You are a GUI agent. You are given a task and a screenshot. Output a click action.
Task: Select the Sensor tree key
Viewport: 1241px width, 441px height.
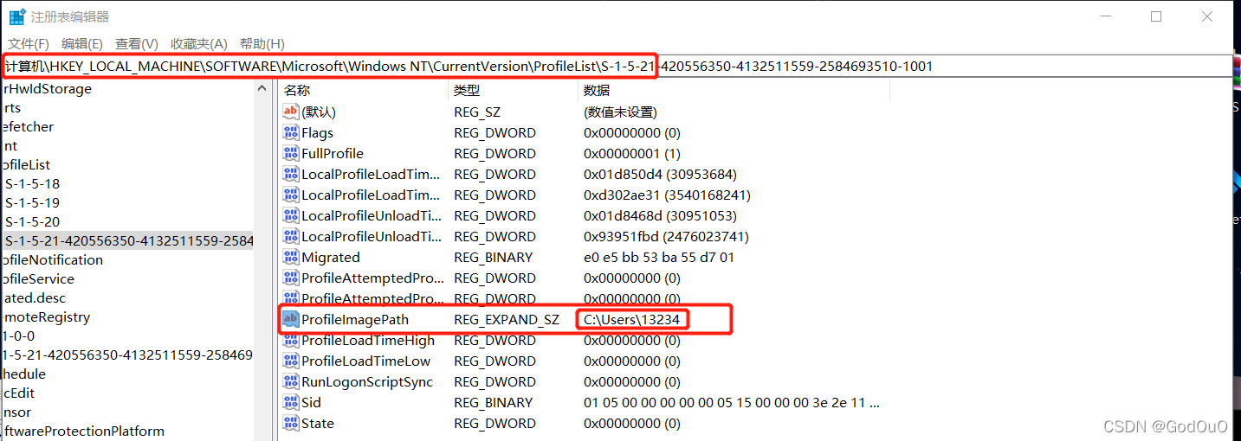(16, 412)
